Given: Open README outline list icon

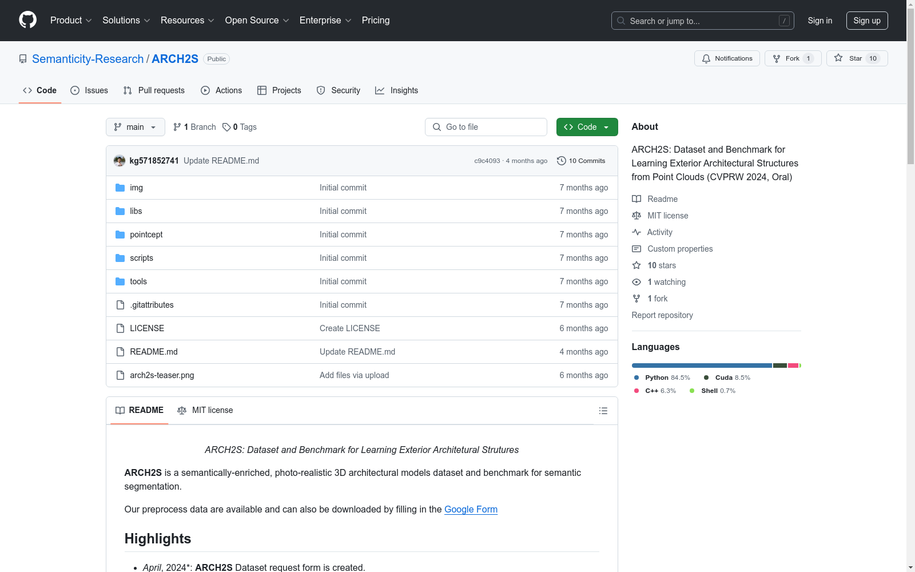Looking at the screenshot, I should click(603, 411).
